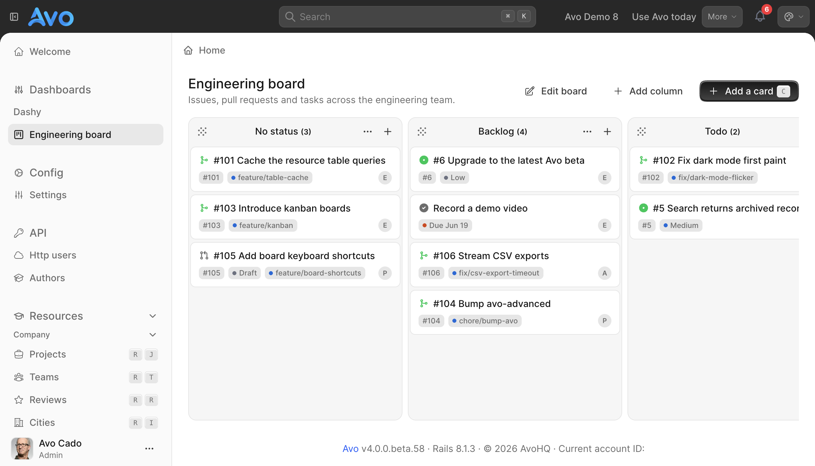The image size is (815, 466).
Task: Click the feature/table-cache tag
Action: [270, 178]
